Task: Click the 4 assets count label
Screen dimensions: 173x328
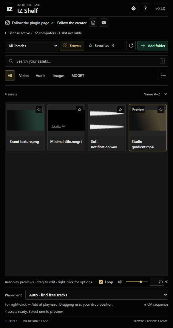Action: pyautogui.click(x=11, y=94)
